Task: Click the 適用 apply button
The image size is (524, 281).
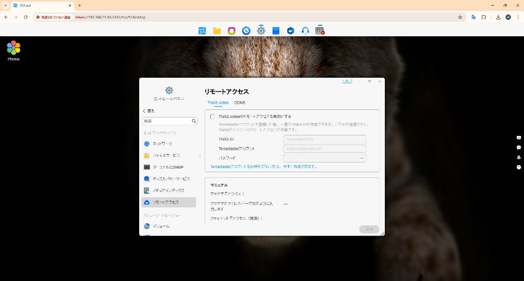Action: pyautogui.click(x=369, y=229)
